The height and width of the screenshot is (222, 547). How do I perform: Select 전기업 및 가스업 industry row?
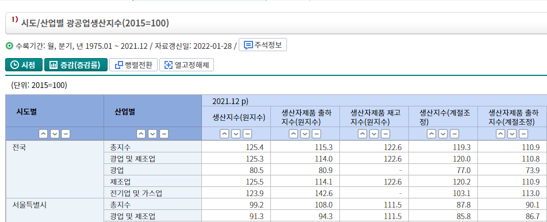pos(153,193)
